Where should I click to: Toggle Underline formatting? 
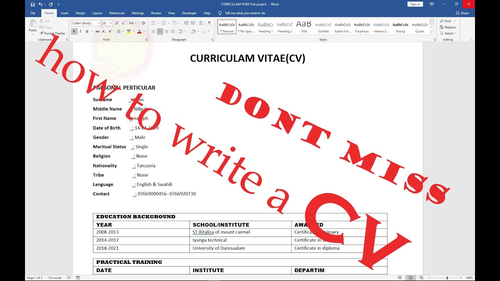[87, 31]
